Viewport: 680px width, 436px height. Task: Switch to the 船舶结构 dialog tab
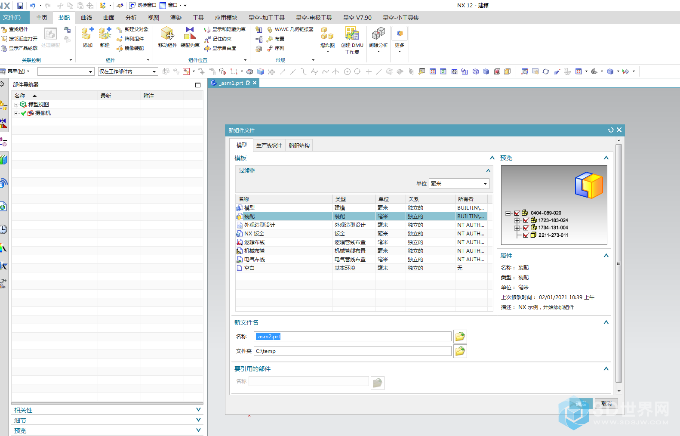(299, 145)
